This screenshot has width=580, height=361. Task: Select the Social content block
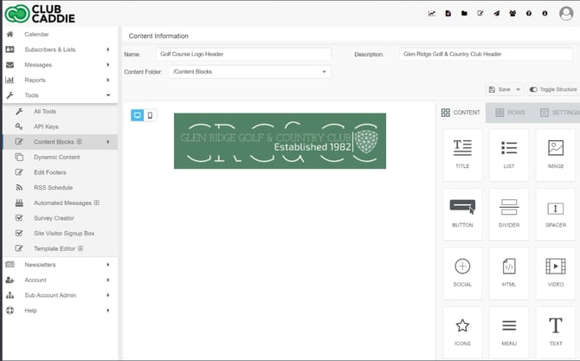pyautogui.click(x=462, y=270)
